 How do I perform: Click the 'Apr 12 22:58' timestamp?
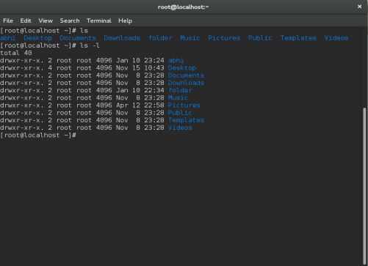click(x=140, y=106)
